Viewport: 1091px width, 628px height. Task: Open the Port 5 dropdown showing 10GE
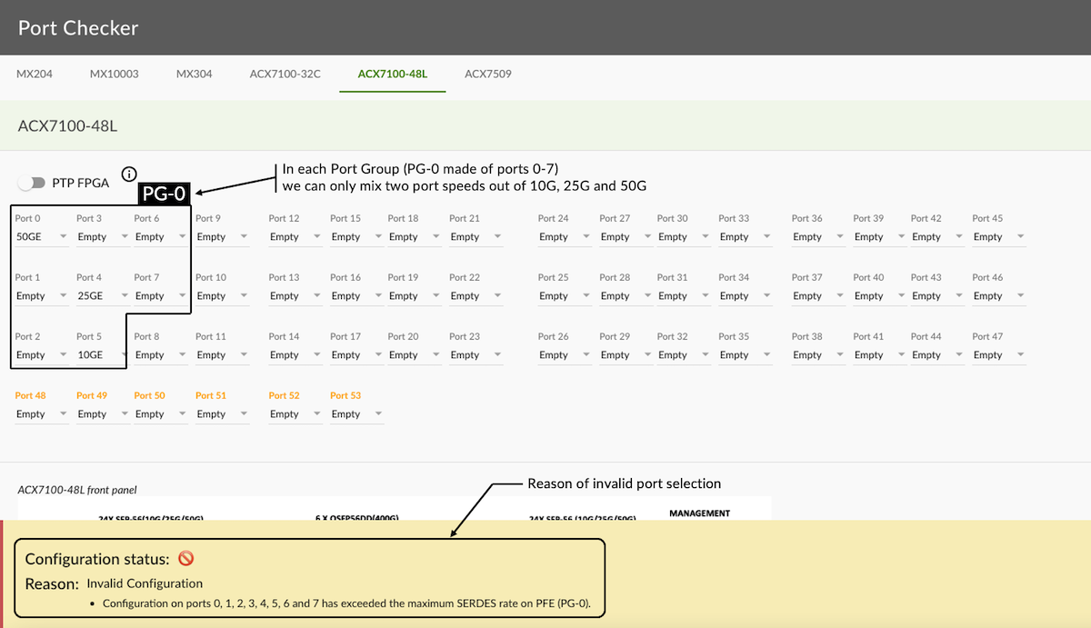(102, 355)
